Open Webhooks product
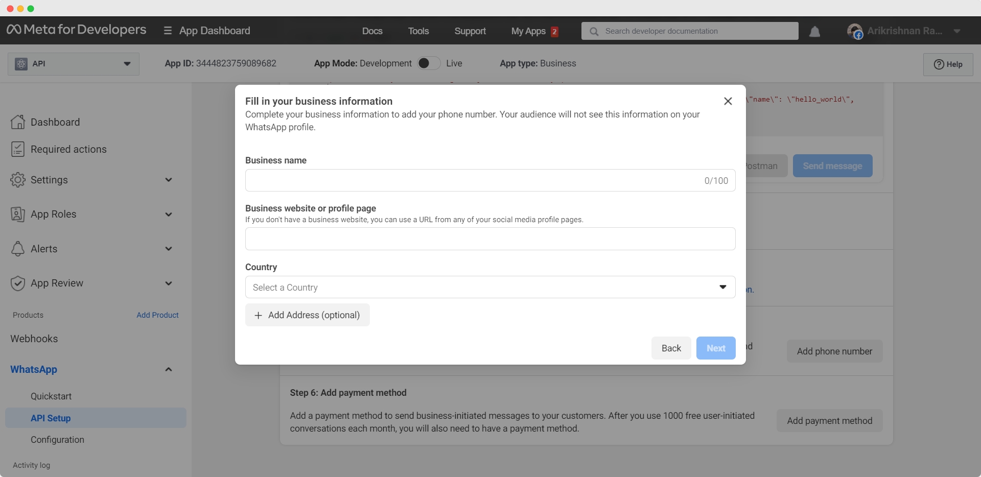This screenshot has height=477, width=981. [34, 339]
